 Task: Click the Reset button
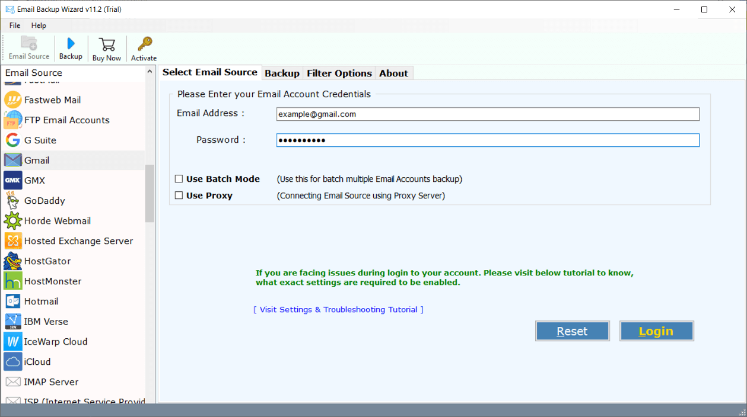tap(573, 331)
